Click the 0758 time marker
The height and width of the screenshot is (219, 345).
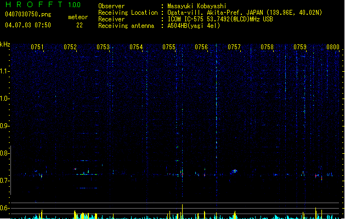point(267,47)
